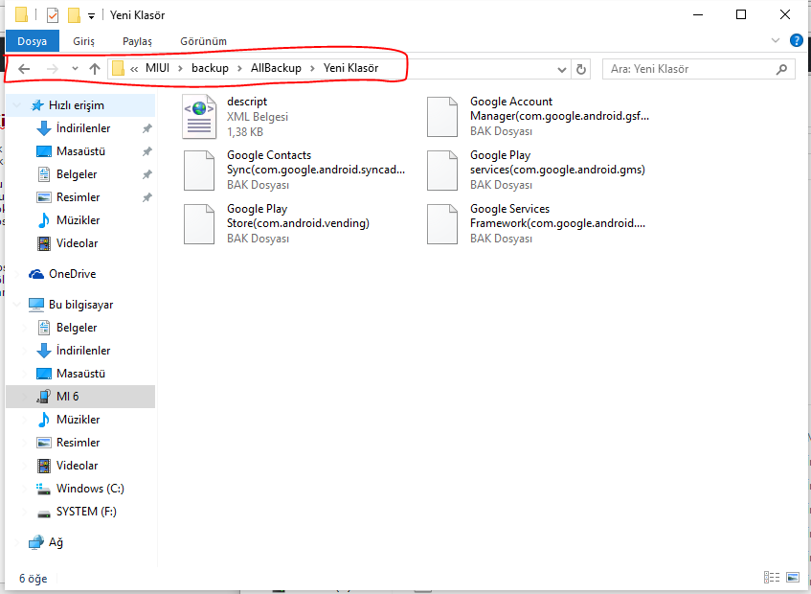Click the pin icon beside Resimler

pyautogui.click(x=146, y=197)
